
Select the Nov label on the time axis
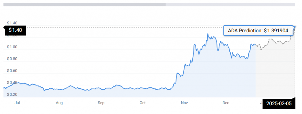184,103
